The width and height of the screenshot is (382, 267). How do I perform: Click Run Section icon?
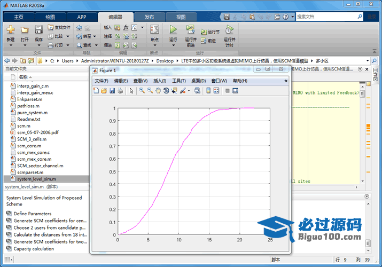204,32
